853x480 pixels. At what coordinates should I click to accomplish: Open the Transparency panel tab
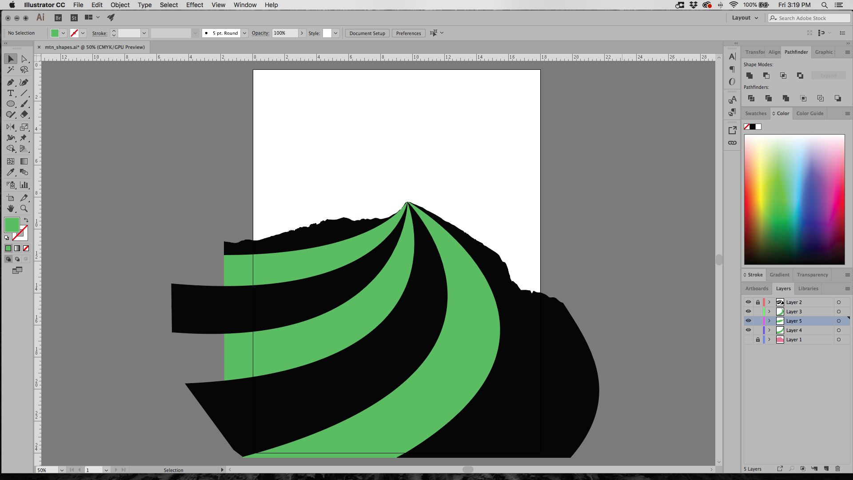(812, 275)
